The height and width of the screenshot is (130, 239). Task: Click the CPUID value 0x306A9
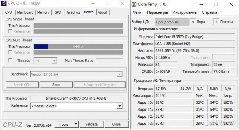tap(166, 71)
